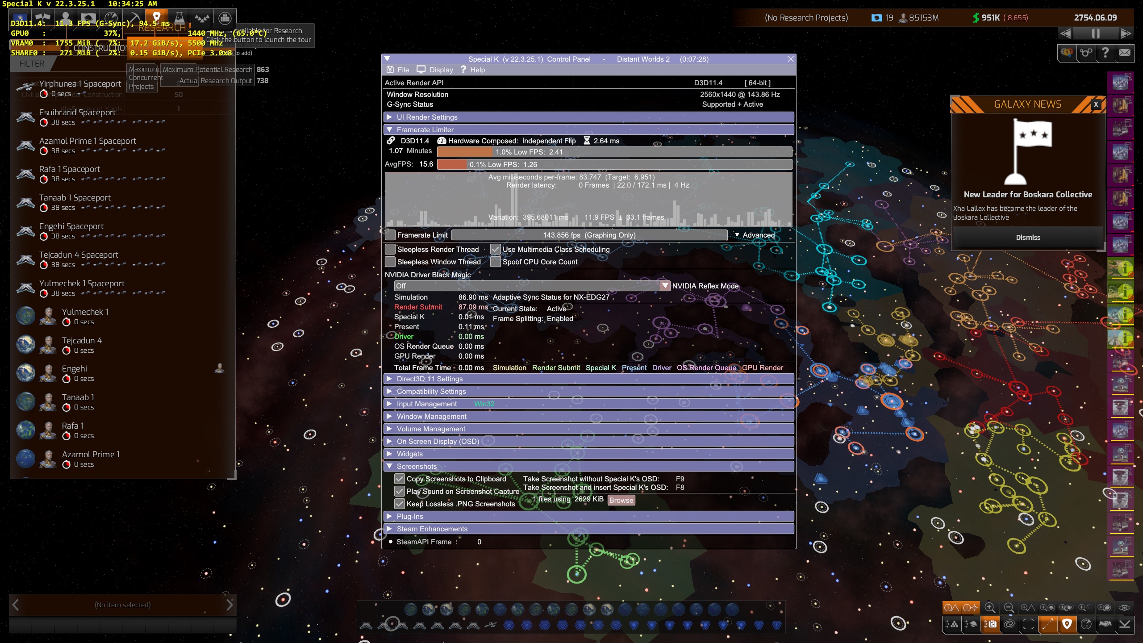Open the victory medals icon

click(x=1067, y=53)
